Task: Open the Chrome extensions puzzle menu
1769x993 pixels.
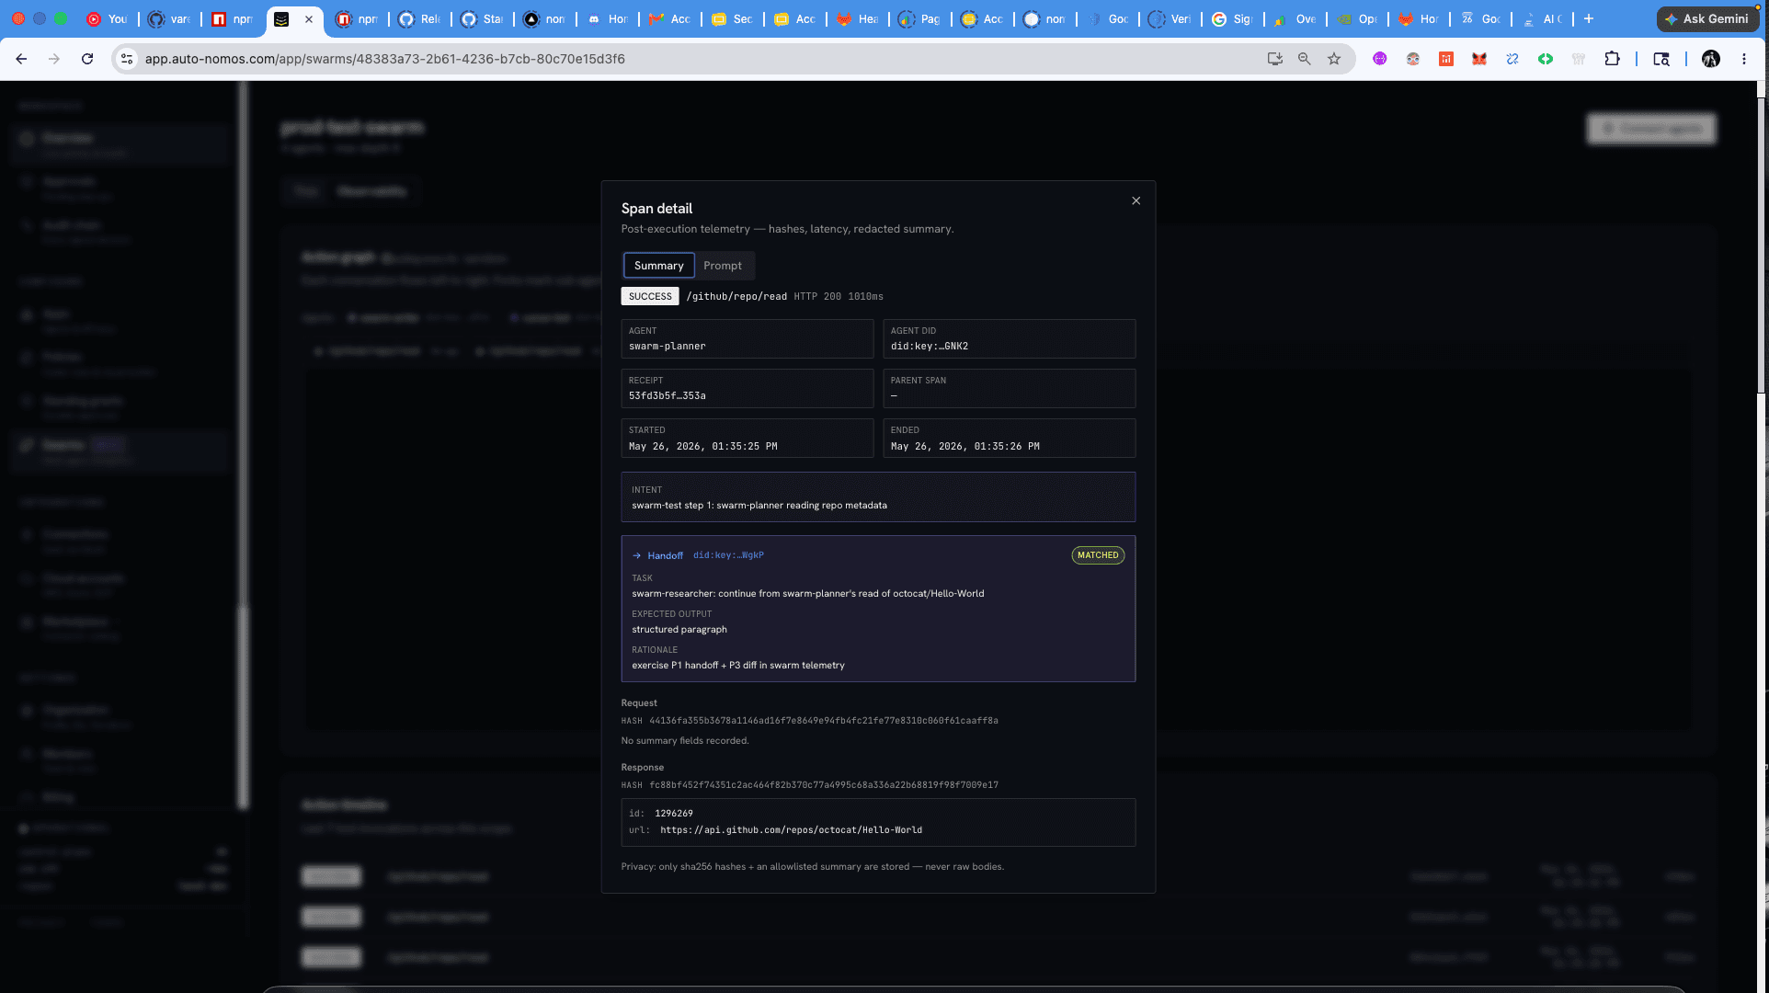Action: [1612, 59]
